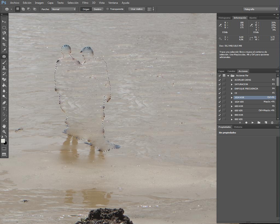This screenshot has height=224, width=280.
Task: Open the Fotografía workspace dropdown
Action: coord(261,9)
